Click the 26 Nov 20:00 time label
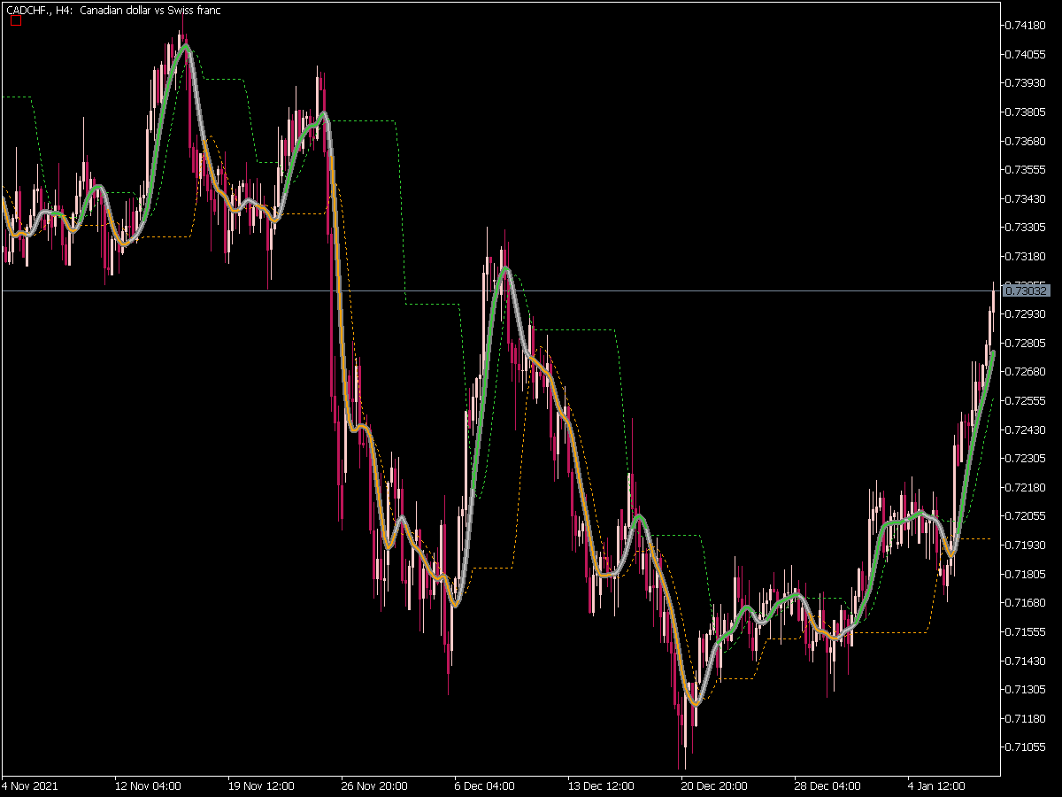Viewport: 1062px width, 797px height. 374,785
